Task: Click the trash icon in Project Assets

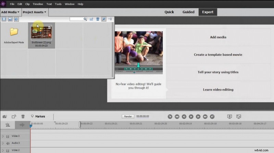Action: [98, 19]
